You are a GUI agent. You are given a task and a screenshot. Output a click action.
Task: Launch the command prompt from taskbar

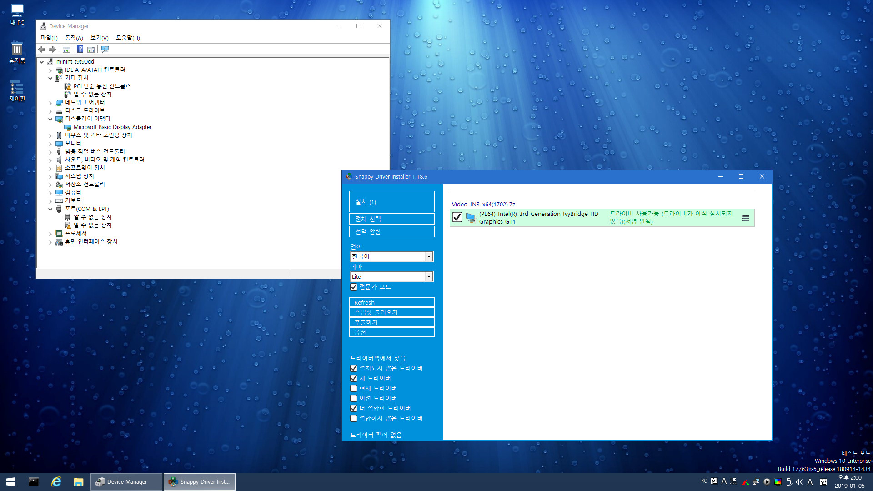(34, 482)
